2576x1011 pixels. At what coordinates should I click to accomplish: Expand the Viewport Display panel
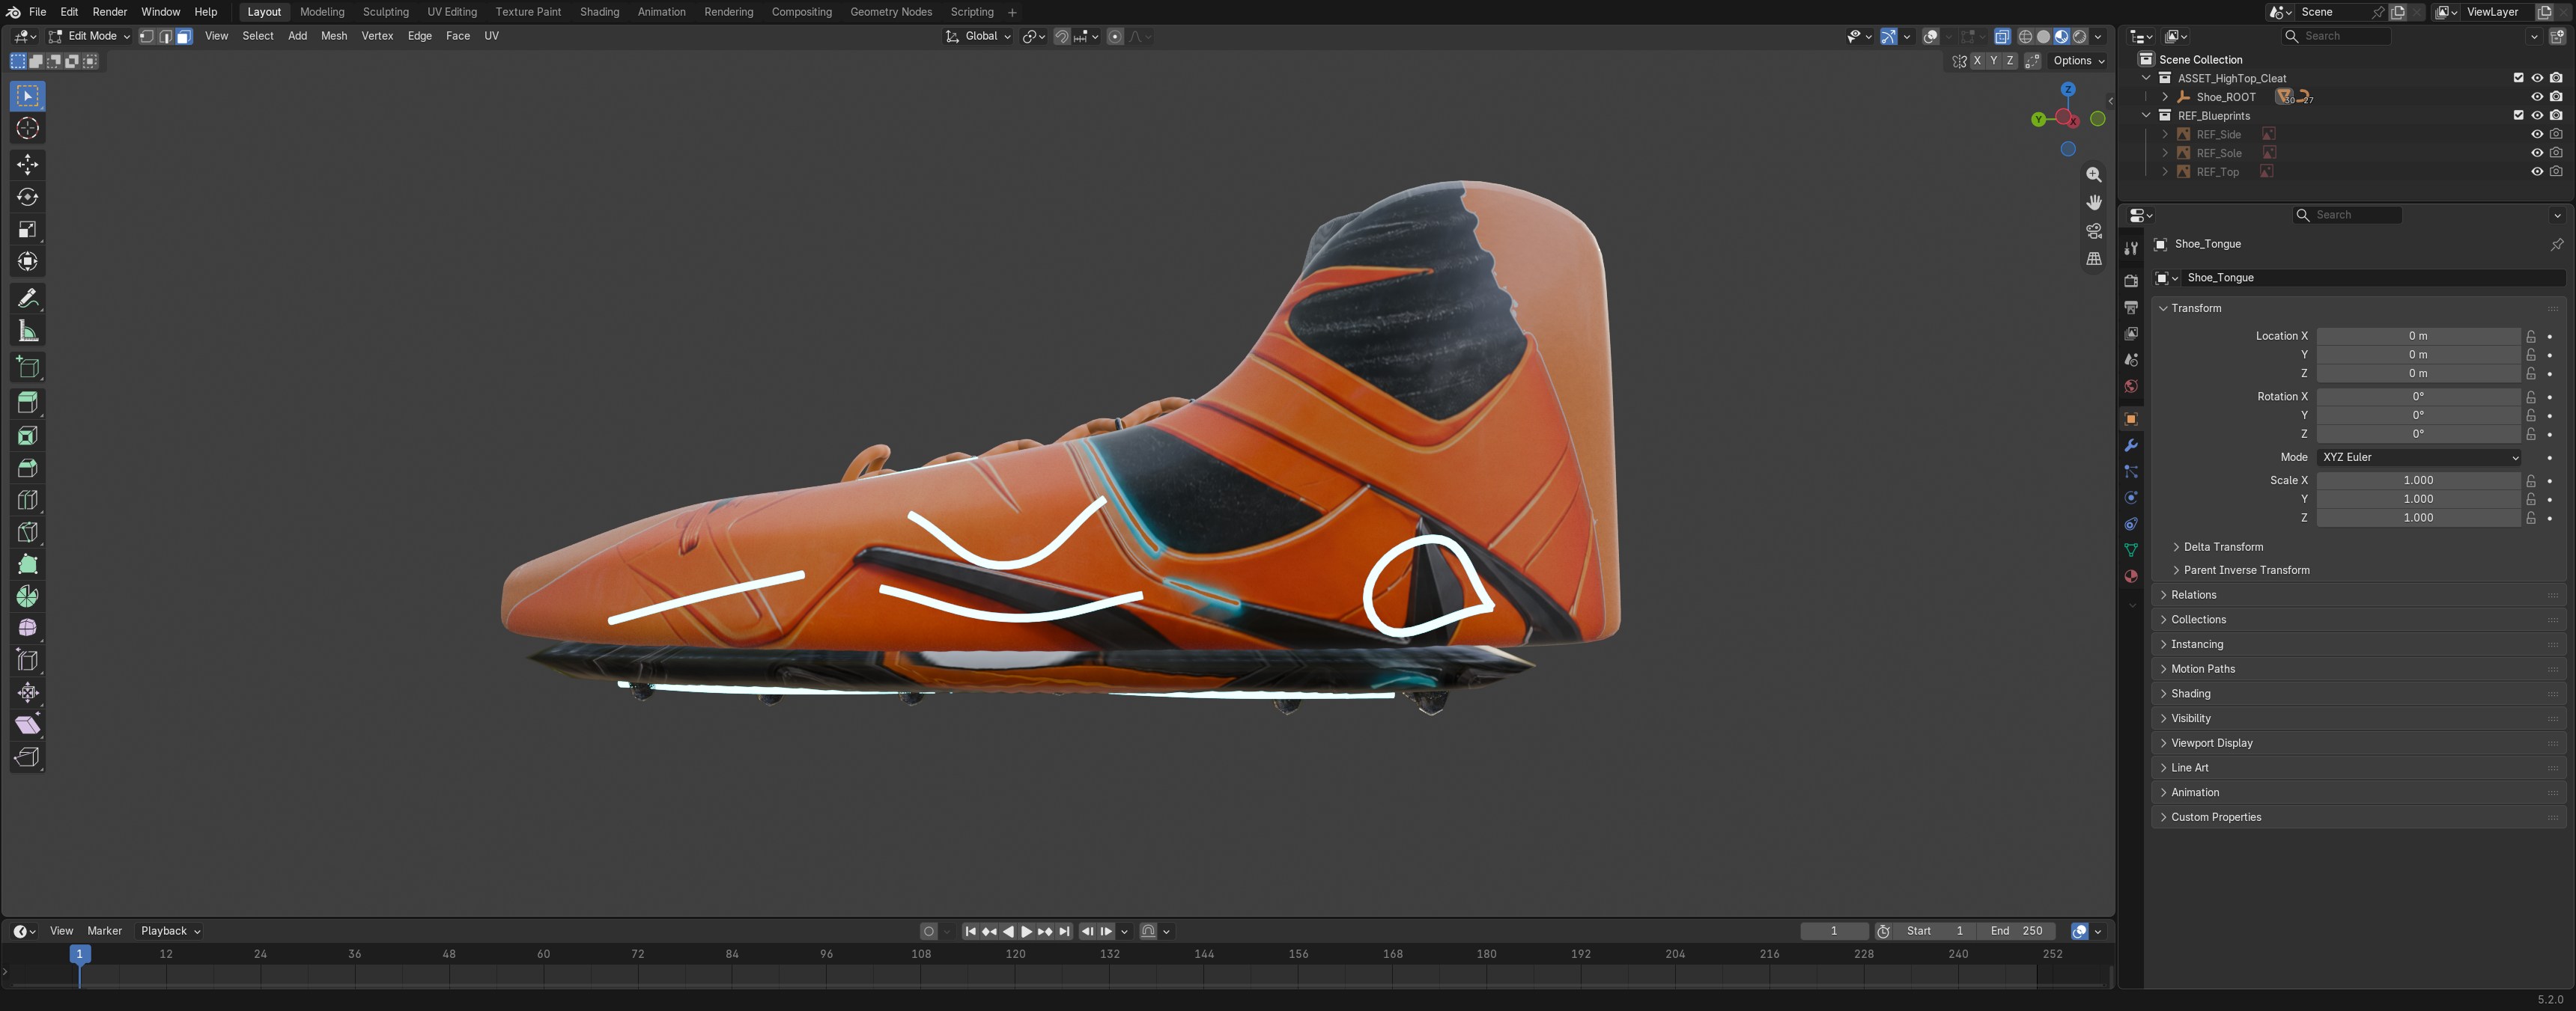(2211, 743)
